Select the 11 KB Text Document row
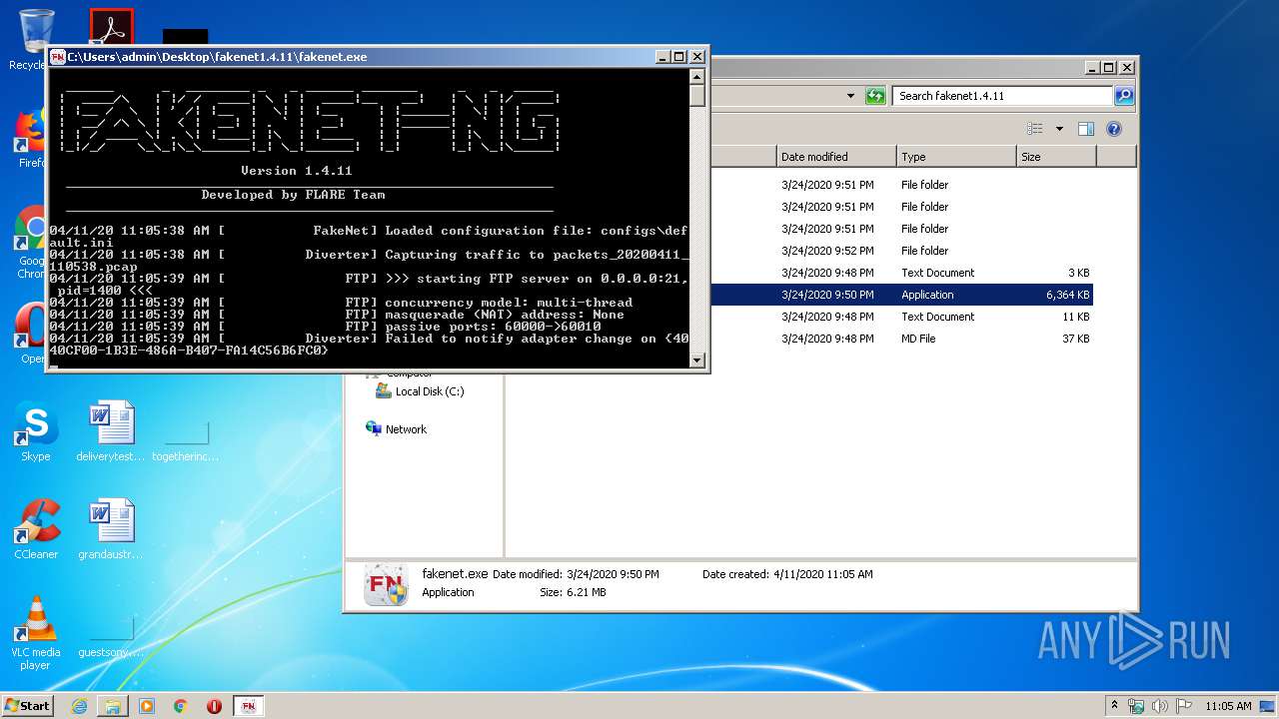Viewport: 1279px width, 719px height. point(901,317)
